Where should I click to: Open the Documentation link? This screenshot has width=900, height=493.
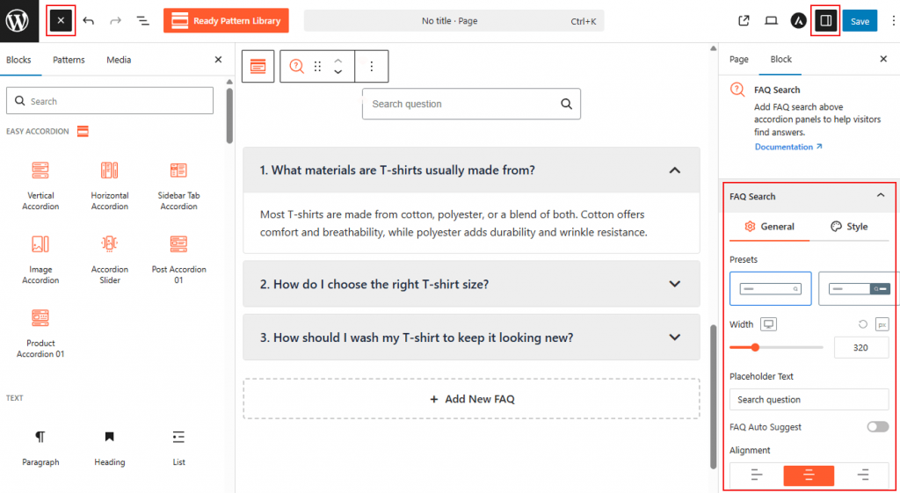pyautogui.click(x=787, y=147)
